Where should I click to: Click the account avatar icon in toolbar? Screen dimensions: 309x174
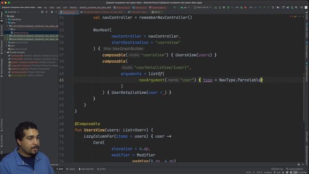coord(306,8)
